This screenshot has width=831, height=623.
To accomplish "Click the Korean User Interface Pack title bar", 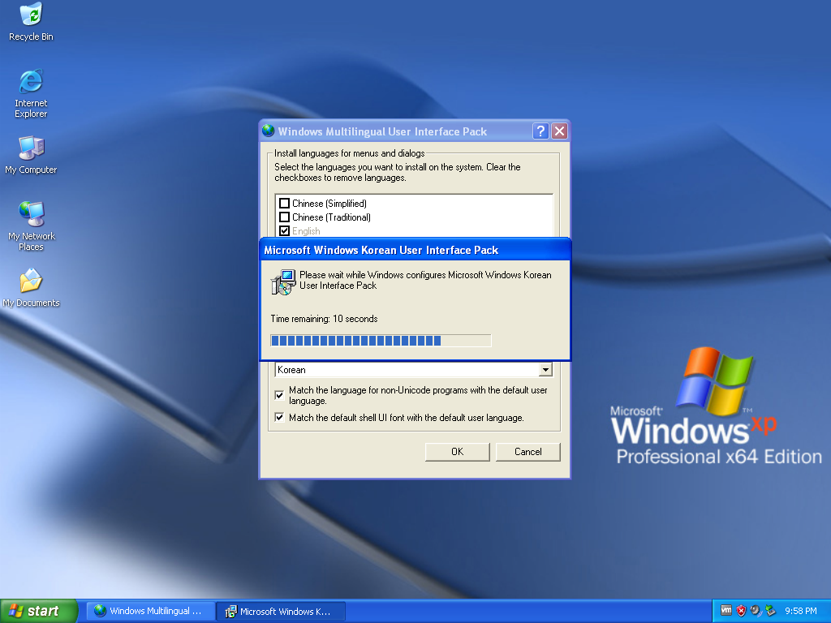I will [x=415, y=250].
